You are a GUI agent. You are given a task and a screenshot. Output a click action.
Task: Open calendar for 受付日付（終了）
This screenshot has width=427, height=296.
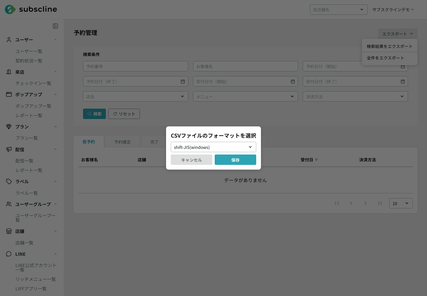pyautogui.click(x=403, y=81)
